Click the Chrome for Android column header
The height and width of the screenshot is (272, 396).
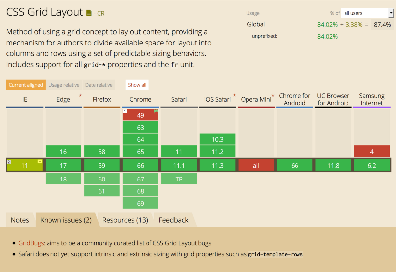(295, 99)
